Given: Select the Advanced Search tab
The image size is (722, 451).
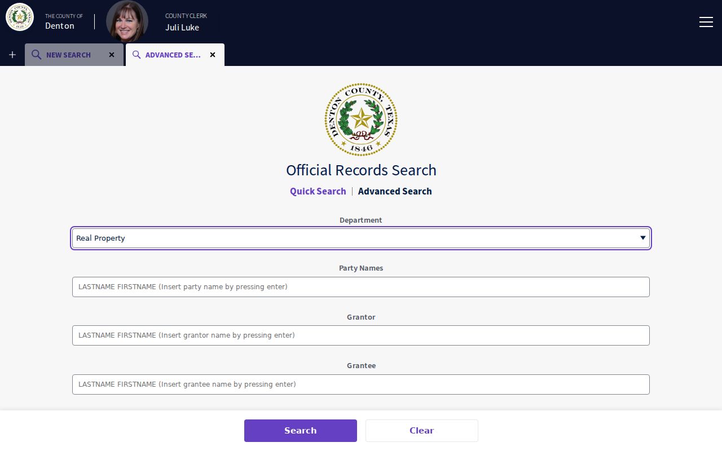Looking at the screenshot, I should [175, 55].
